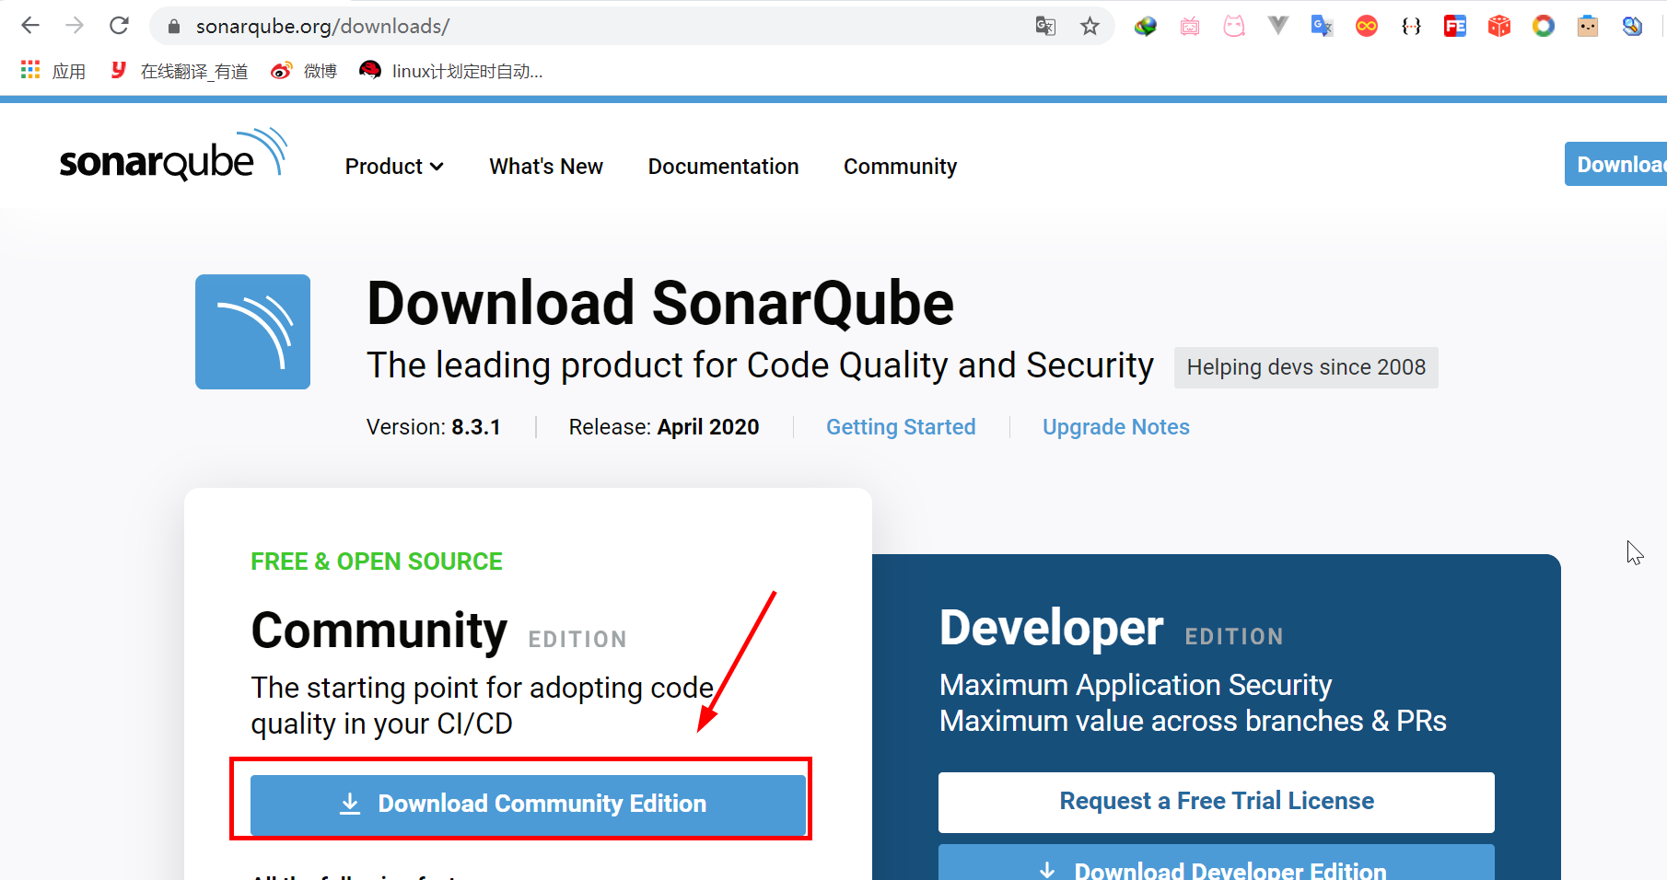Click the blue Download button in the header
Image resolution: width=1667 pixels, height=880 pixels.
[x=1615, y=164]
